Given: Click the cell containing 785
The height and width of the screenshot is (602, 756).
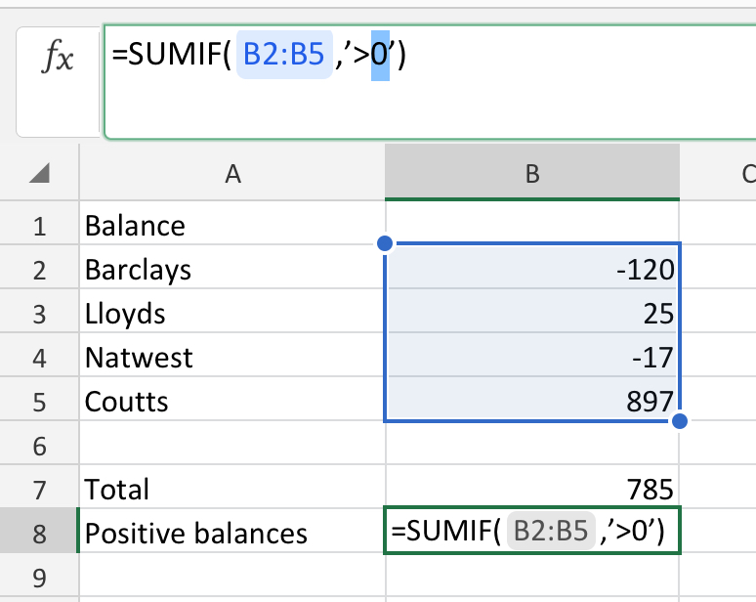Looking at the screenshot, I should coord(532,487).
